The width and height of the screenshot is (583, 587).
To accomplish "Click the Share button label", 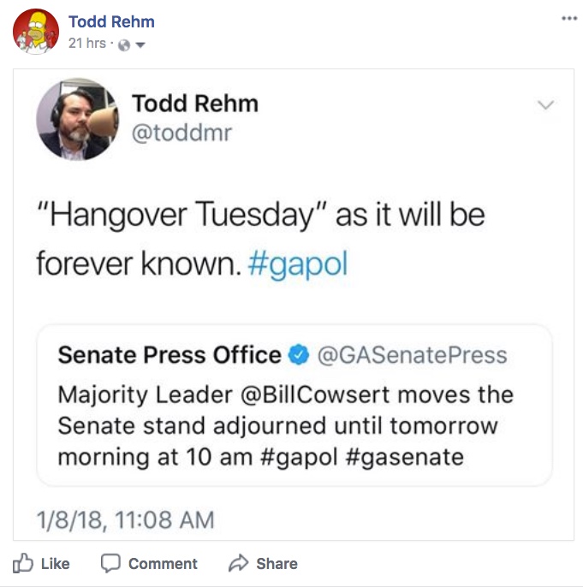I will (x=277, y=563).
